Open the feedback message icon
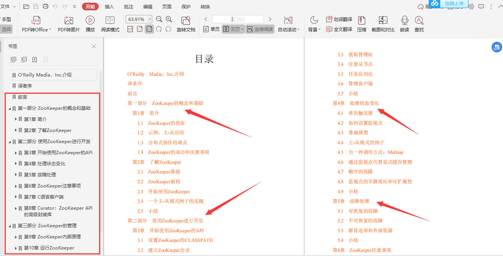Screen dimensions: 503x256 [x=481, y=7]
